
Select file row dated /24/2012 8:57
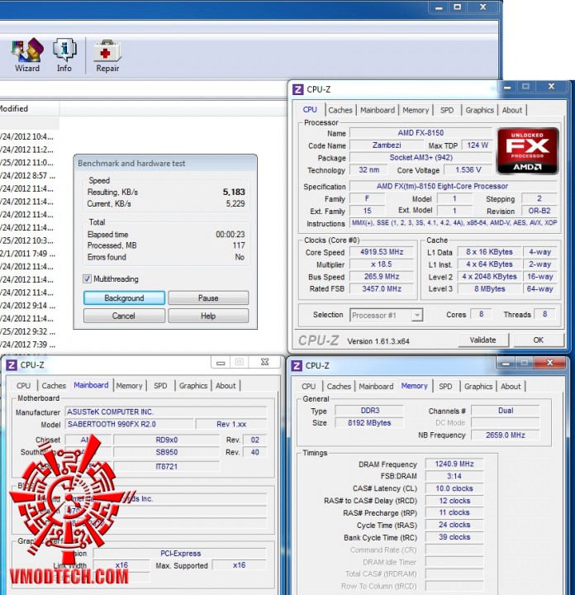coord(29,175)
